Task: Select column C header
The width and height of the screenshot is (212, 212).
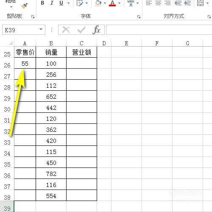Action: point(81,43)
